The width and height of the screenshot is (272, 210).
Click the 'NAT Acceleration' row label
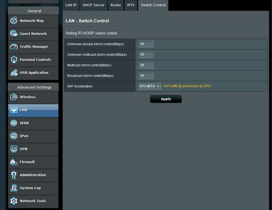[x=80, y=86]
